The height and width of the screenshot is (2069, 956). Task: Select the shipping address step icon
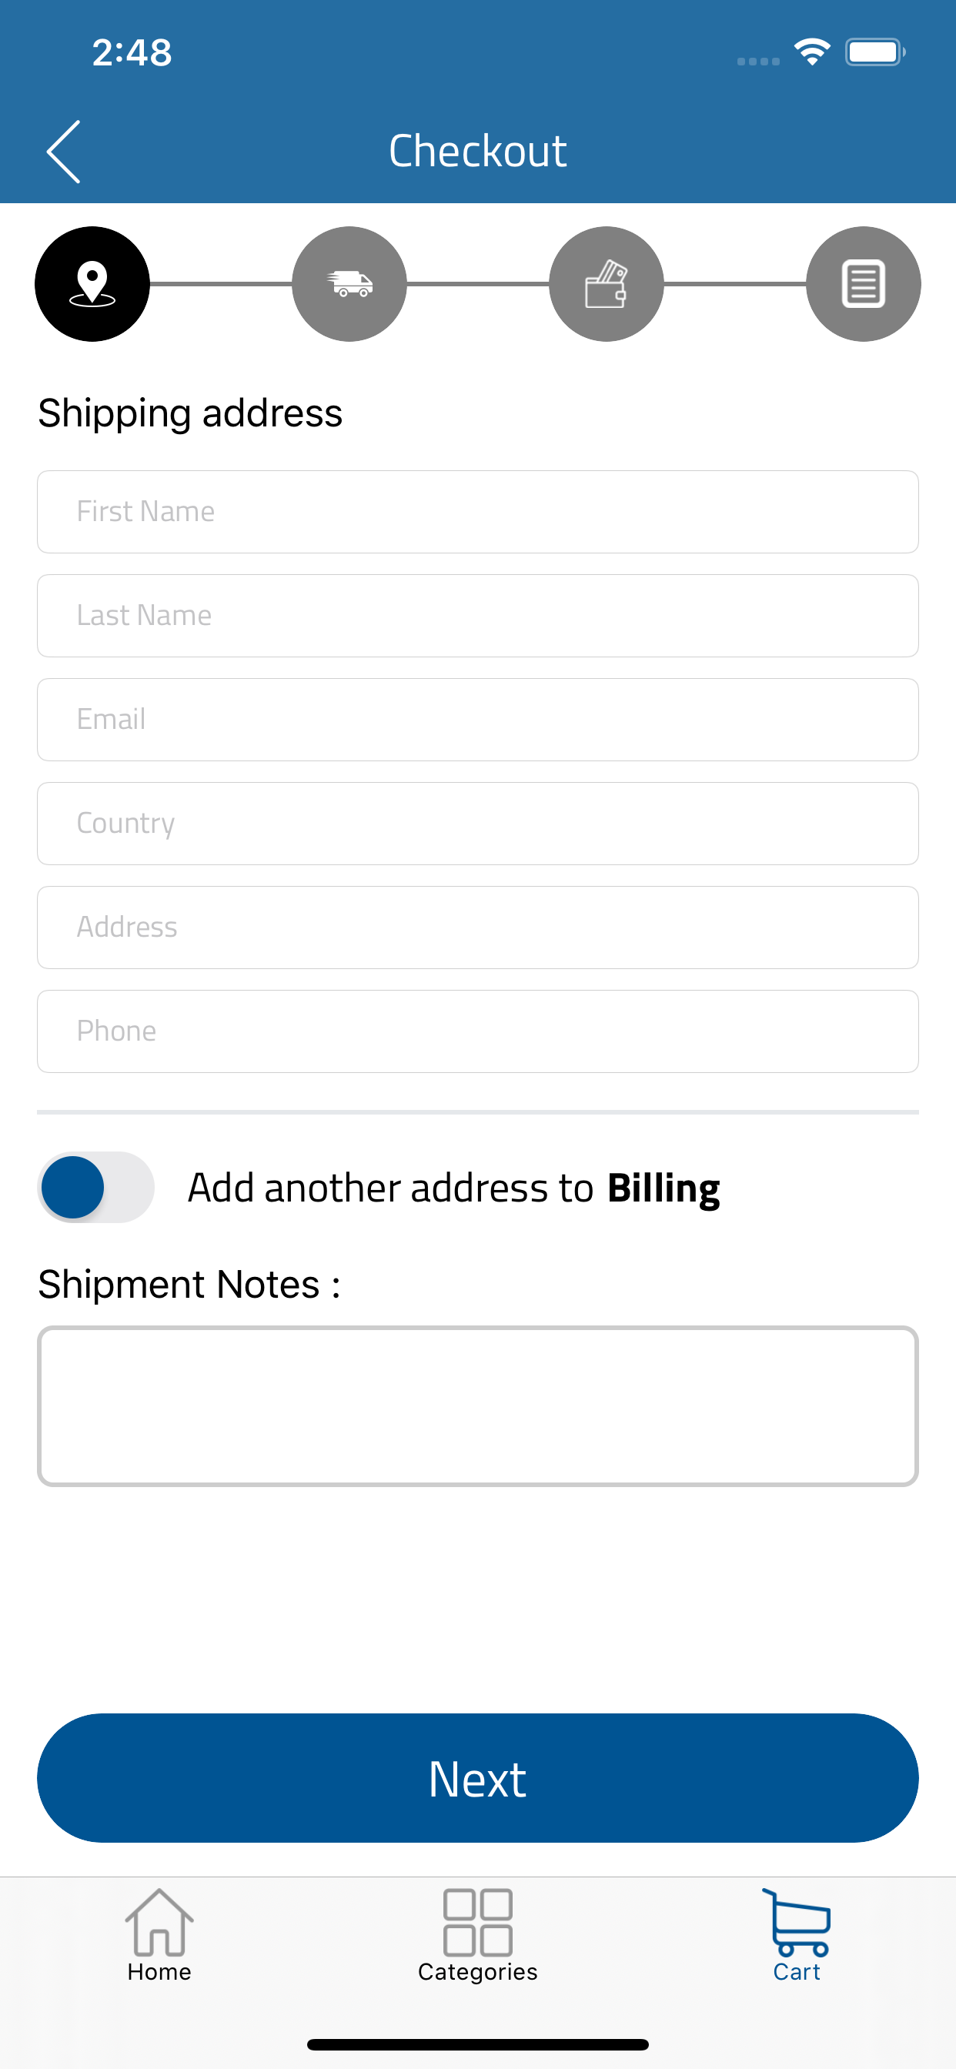click(92, 284)
